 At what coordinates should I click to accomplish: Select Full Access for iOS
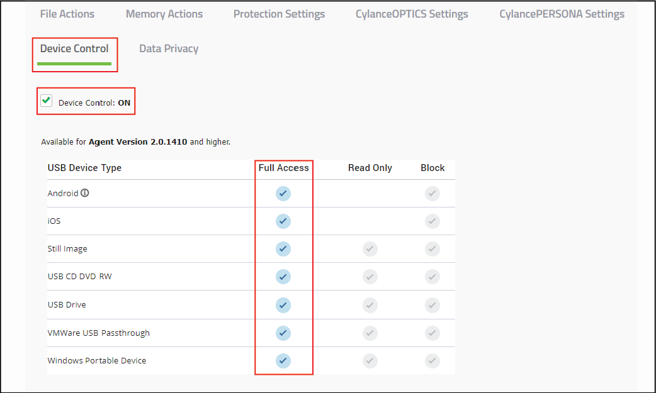[283, 221]
